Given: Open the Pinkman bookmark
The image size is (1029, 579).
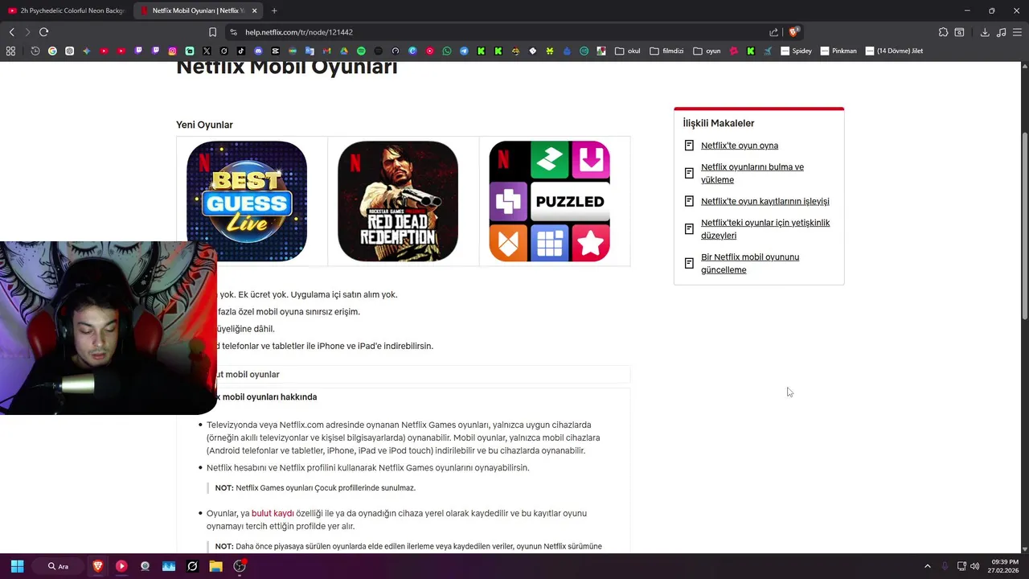Looking at the screenshot, I should [838, 51].
